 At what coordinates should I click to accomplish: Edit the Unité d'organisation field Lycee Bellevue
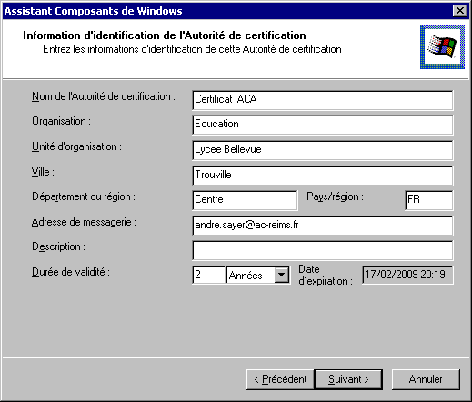click(x=323, y=150)
